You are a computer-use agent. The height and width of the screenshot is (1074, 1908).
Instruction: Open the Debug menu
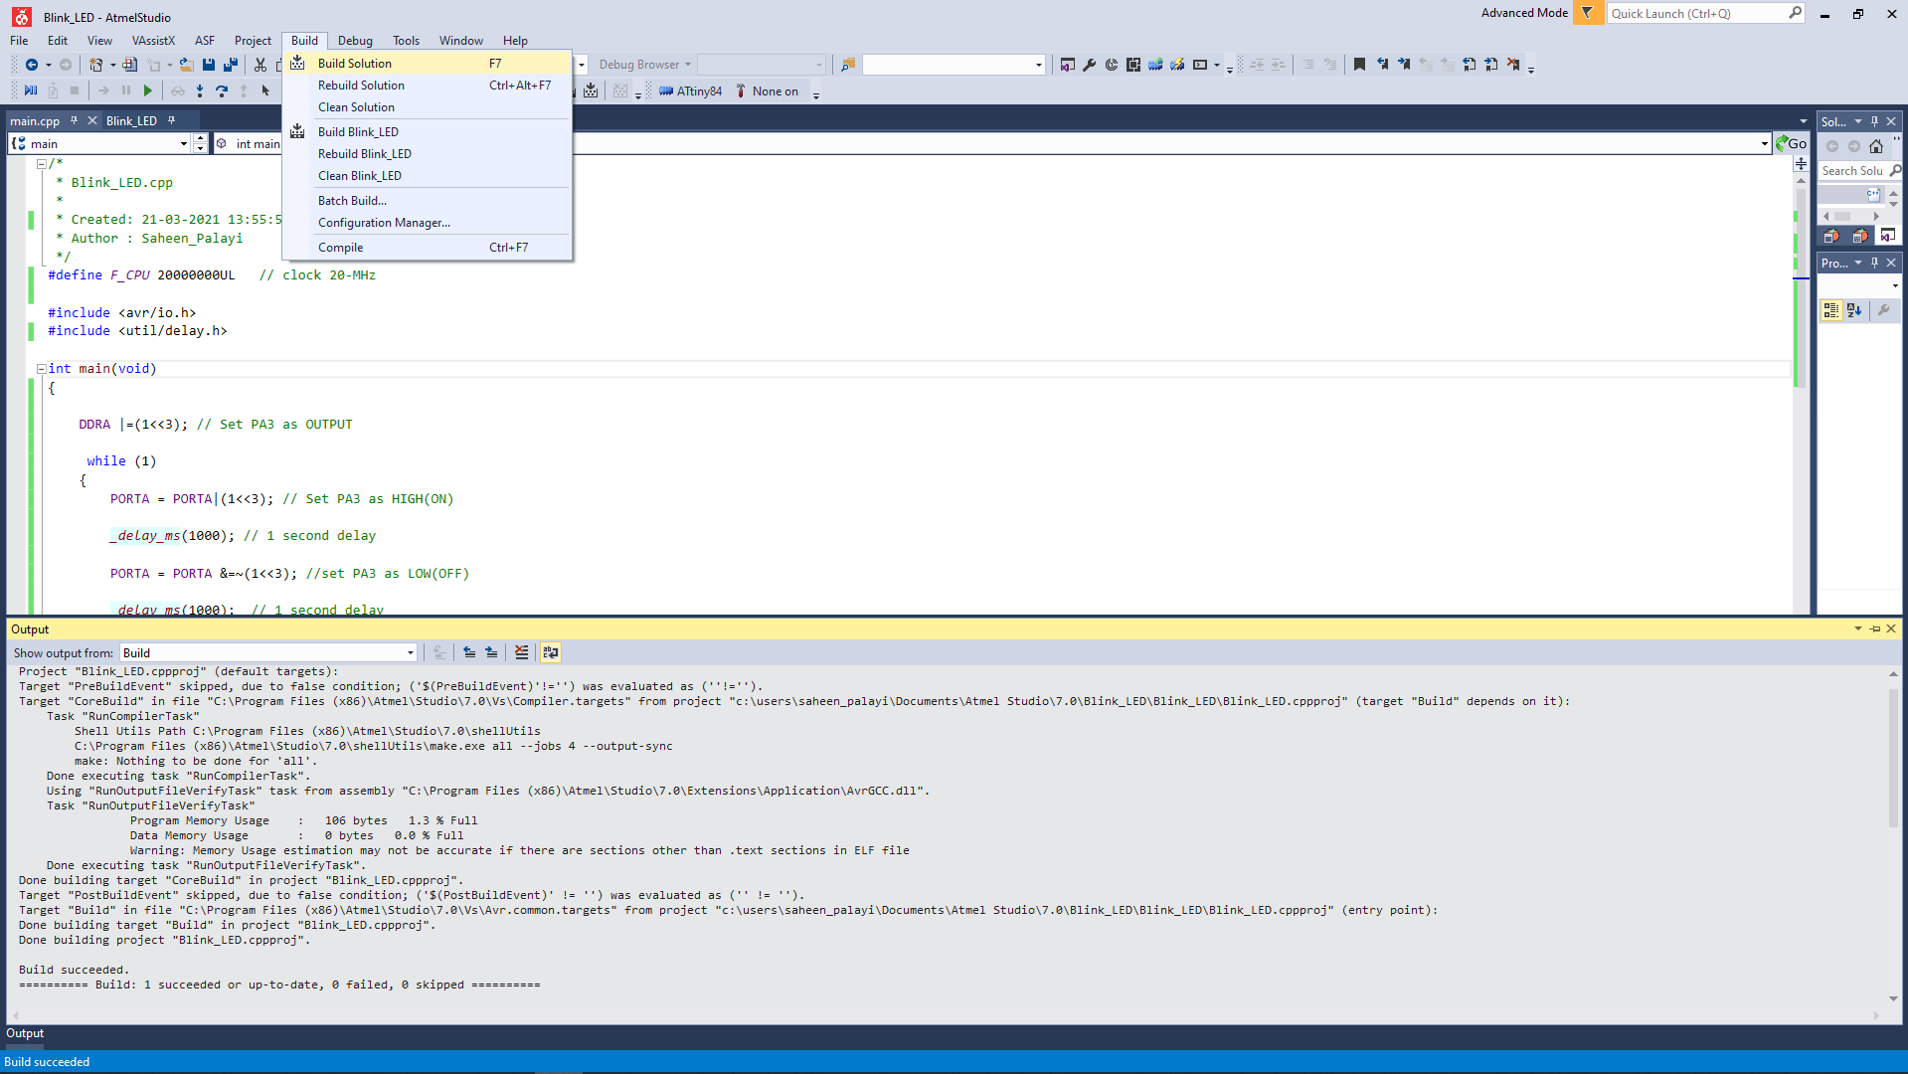[x=355, y=41]
